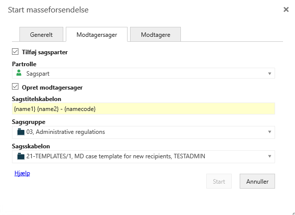The height and width of the screenshot is (215, 295).
Task: Click into the Sagstitelskabelon text field
Action: [144, 108]
